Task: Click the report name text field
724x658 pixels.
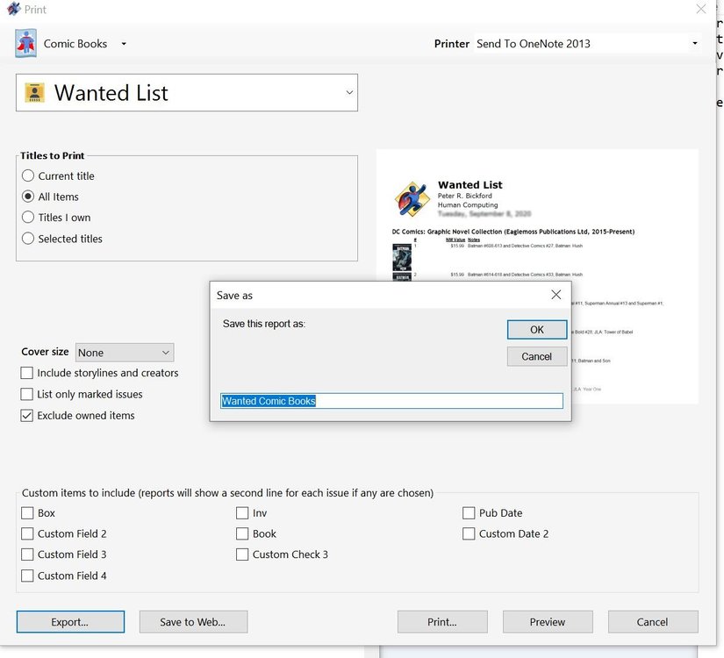Action: click(x=391, y=401)
